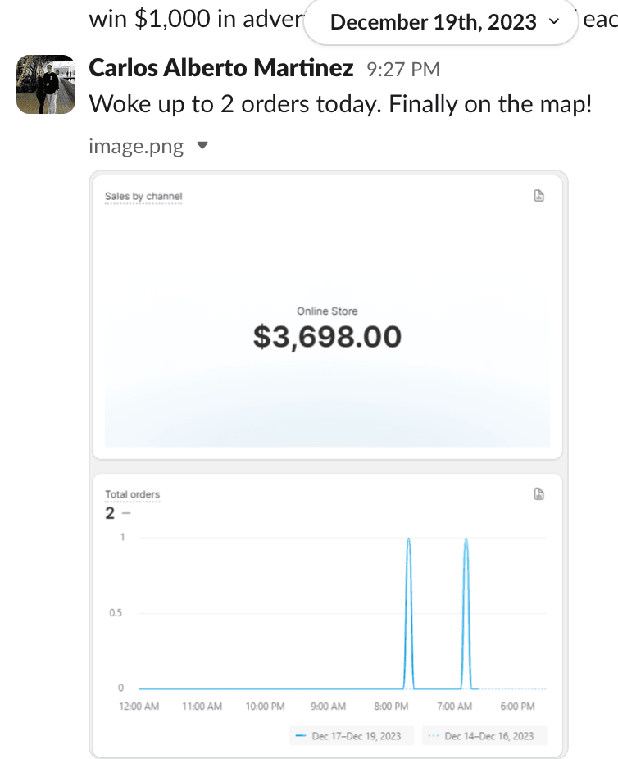618x759 pixels.
Task: Toggle the Dec 14–Dec 16, 2023 legend series
Action: coord(484,736)
